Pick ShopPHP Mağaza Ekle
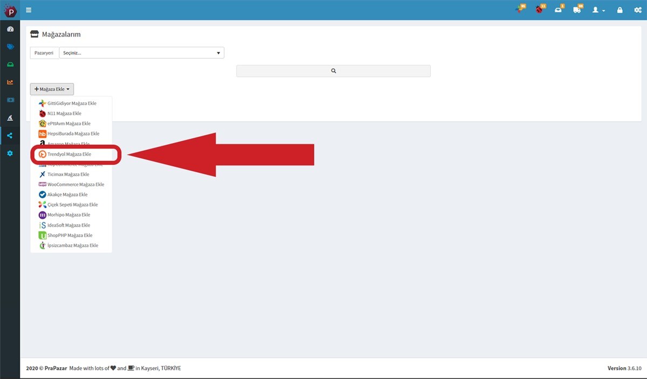 pos(66,235)
